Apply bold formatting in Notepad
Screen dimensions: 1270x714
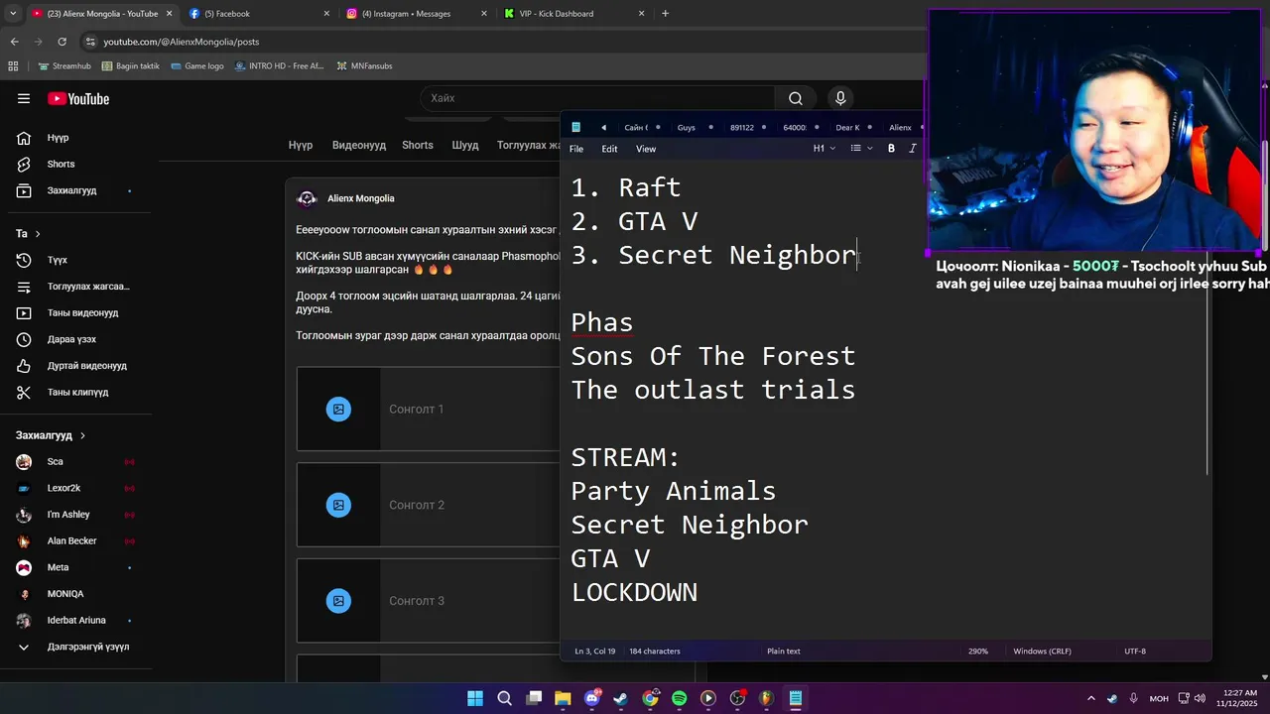coord(891,149)
